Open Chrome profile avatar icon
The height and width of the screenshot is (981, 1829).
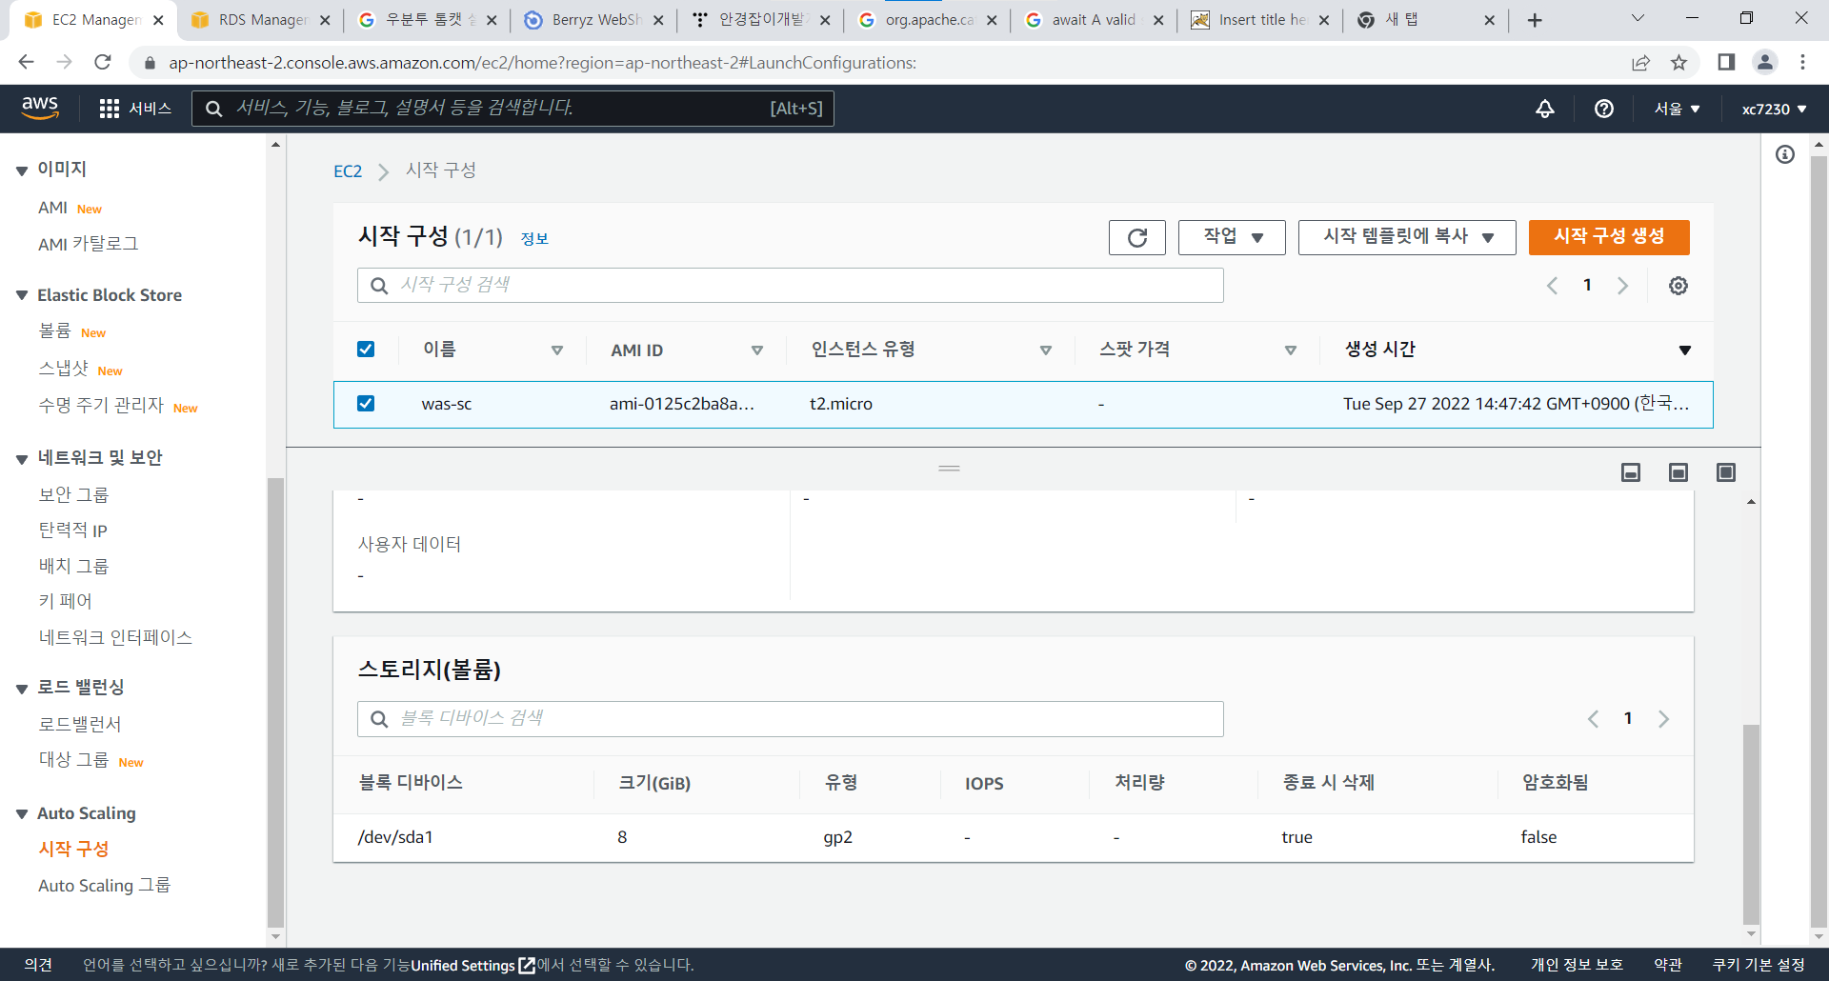(x=1765, y=62)
